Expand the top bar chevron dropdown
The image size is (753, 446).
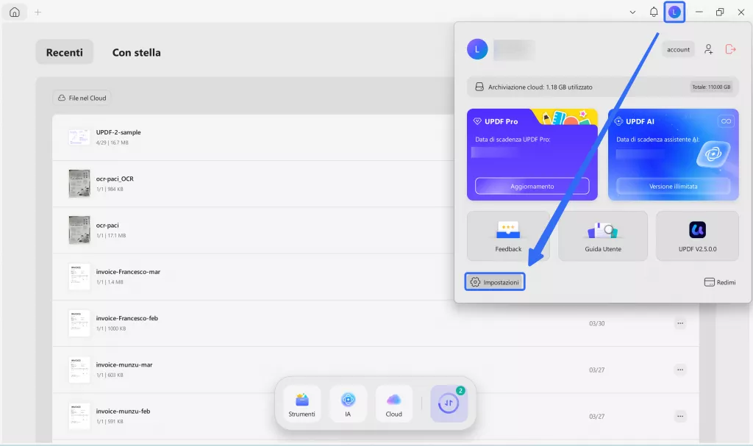(x=632, y=12)
